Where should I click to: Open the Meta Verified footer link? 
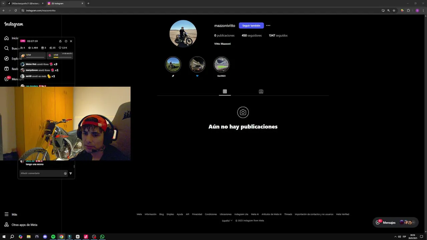(x=343, y=214)
